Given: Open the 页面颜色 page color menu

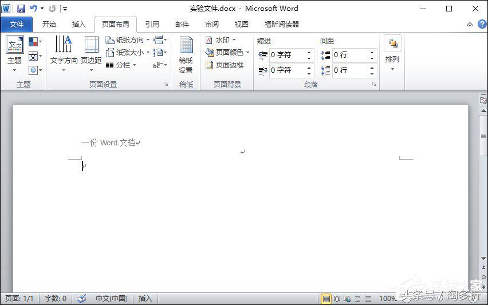Looking at the screenshot, I should [227, 53].
